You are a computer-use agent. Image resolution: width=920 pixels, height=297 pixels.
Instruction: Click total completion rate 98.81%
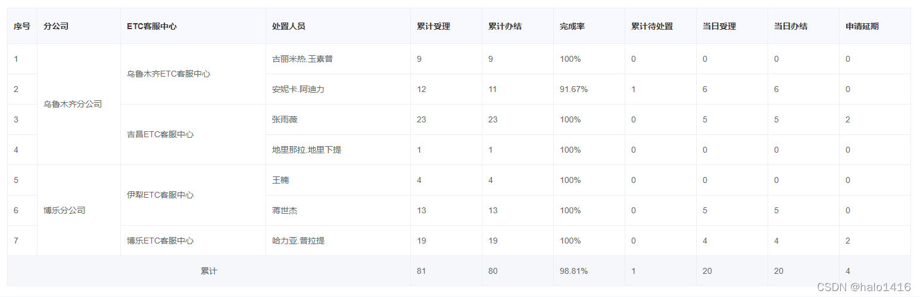(x=574, y=271)
